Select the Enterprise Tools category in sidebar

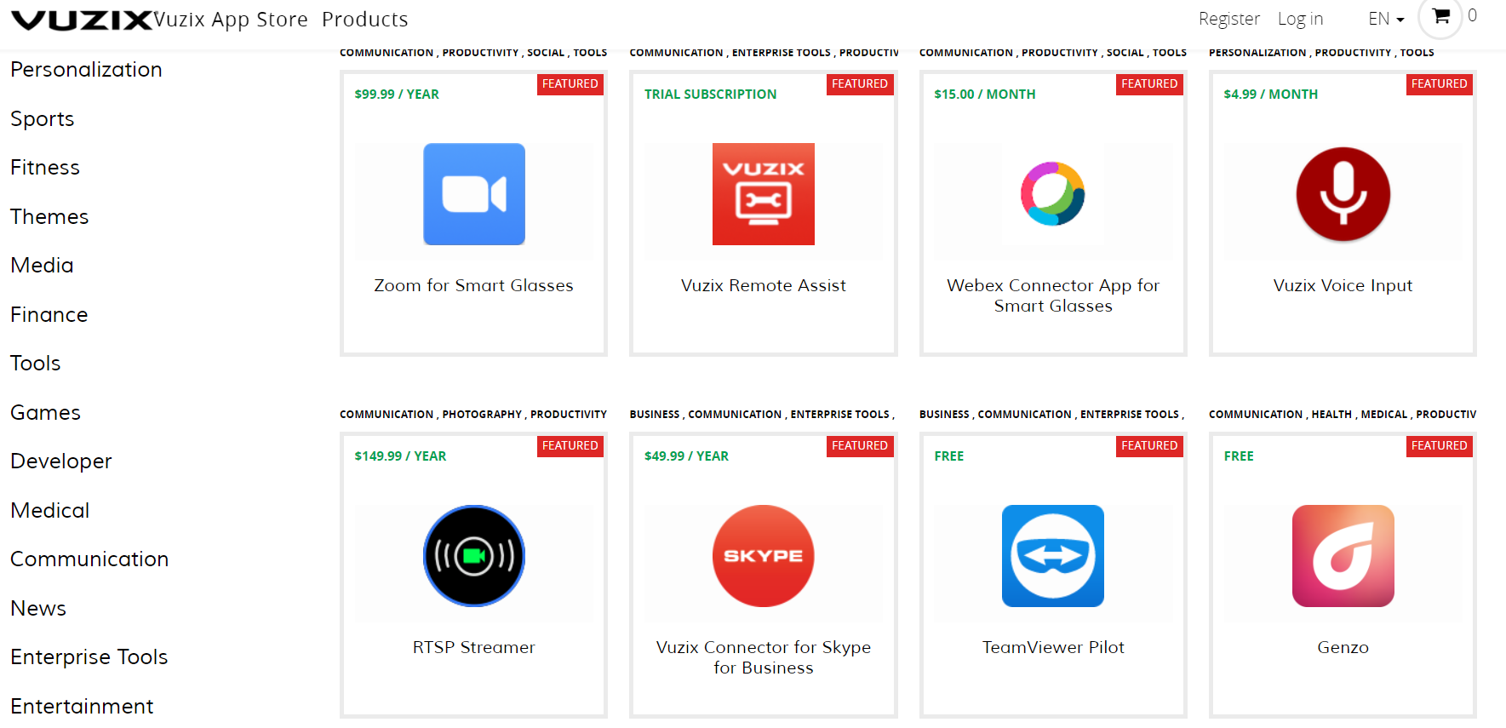pyautogui.click(x=89, y=657)
